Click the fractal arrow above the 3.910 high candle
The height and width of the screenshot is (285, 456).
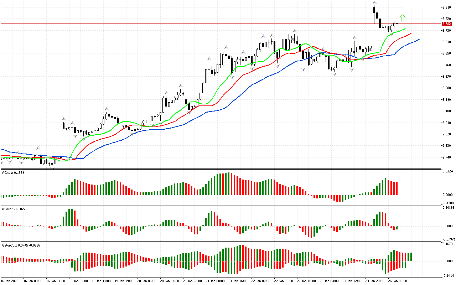tap(374, 3)
